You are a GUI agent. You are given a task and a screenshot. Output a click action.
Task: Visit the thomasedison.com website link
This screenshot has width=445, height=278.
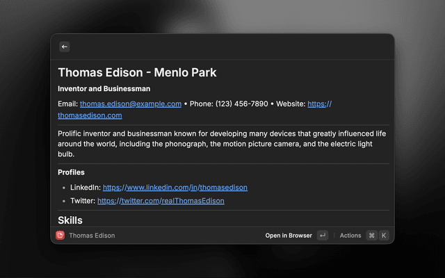(x=90, y=115)
